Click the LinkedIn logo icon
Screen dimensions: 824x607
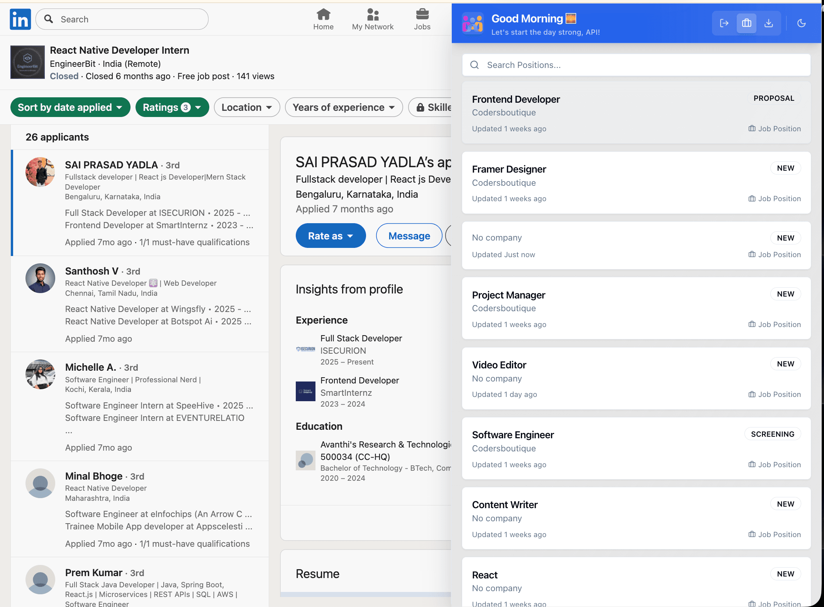click(x=20, y=19)
